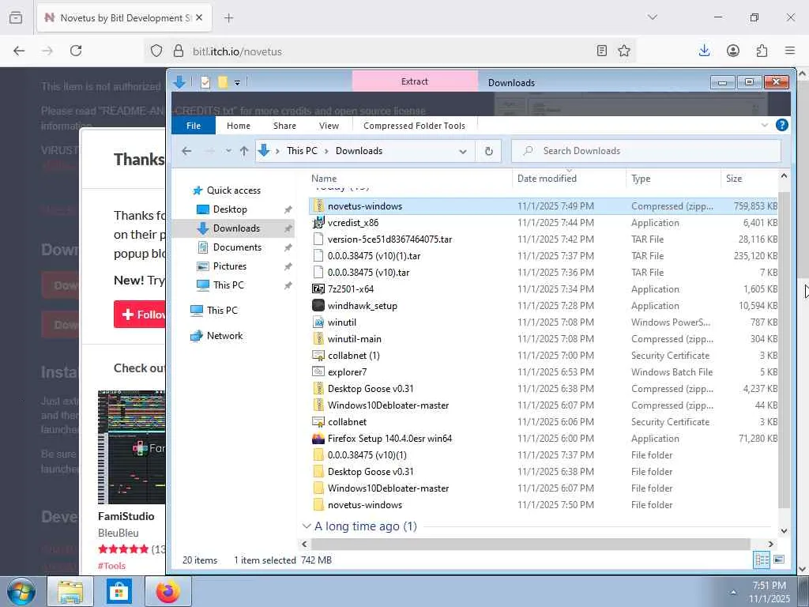Screen dimensions: 809x607
Task: Expand the Explorer ribbon chevron
Action: click(x=764, y=126)
